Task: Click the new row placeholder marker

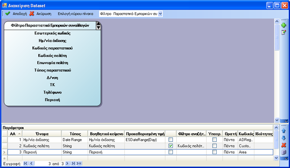Action: pyautogui.click(x=5, y=158)
